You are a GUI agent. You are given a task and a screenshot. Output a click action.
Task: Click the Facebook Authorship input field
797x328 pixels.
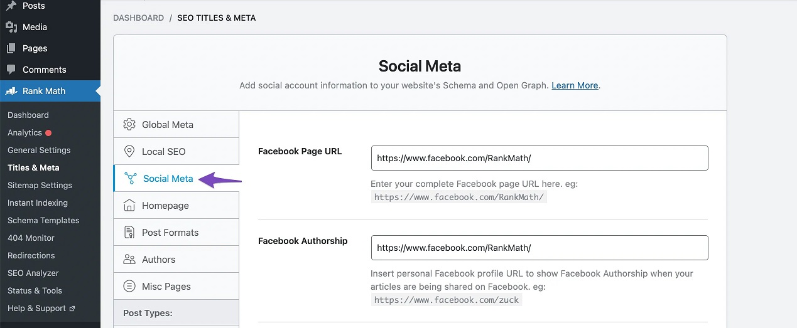click(539, 248)
